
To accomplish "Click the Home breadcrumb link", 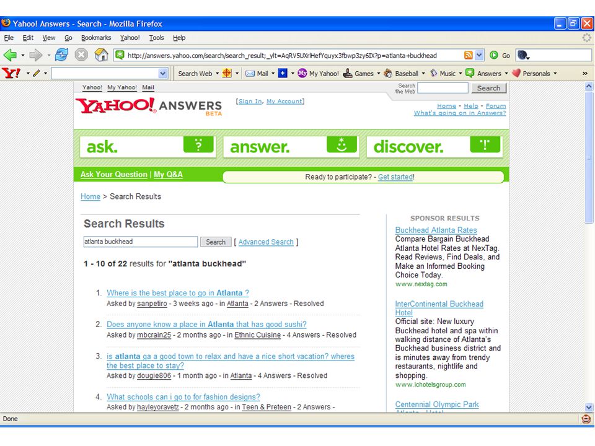I will pos(90,196).
